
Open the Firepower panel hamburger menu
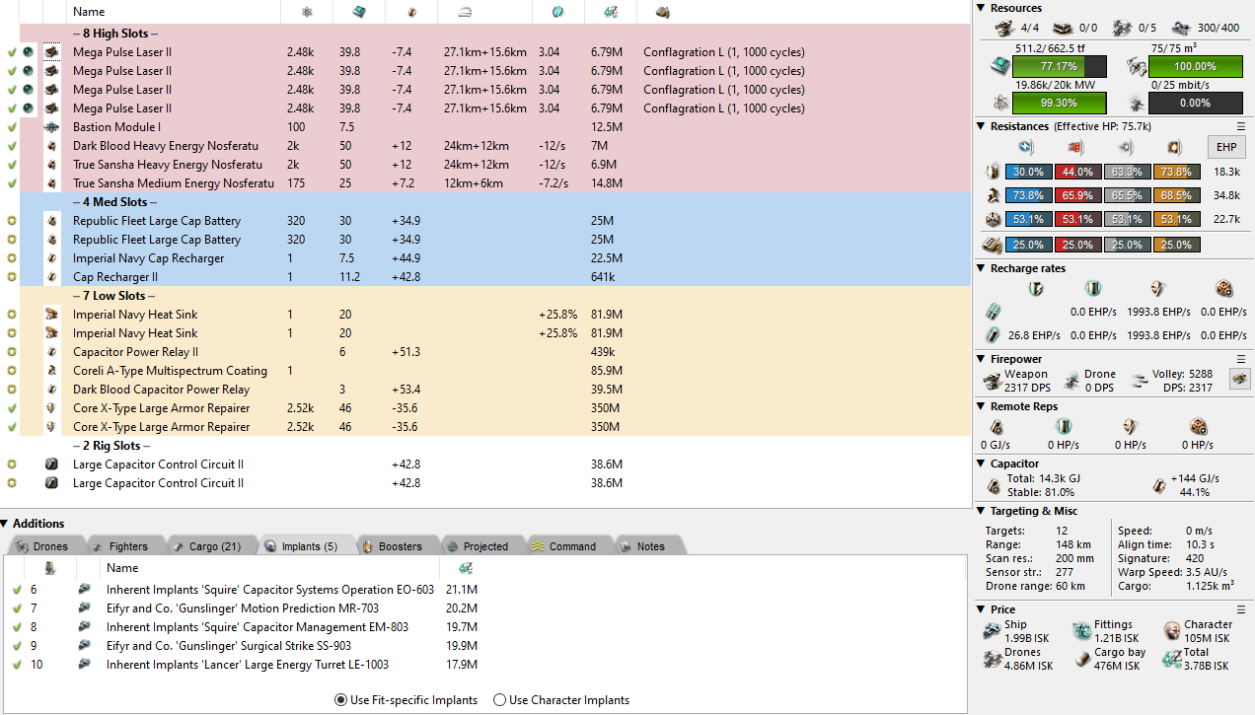1241,359
